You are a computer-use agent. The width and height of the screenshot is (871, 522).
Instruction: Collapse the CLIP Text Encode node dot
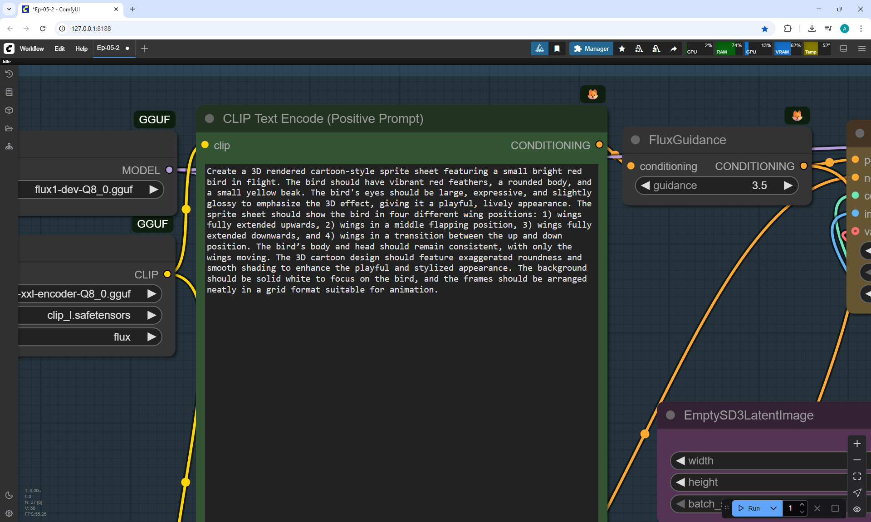[210, 119]
